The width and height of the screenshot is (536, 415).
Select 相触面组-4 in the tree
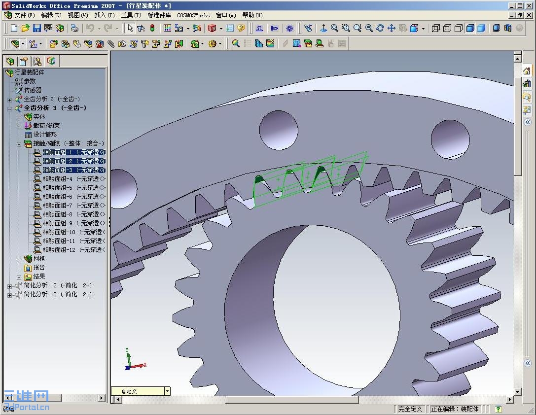[70, 178]
